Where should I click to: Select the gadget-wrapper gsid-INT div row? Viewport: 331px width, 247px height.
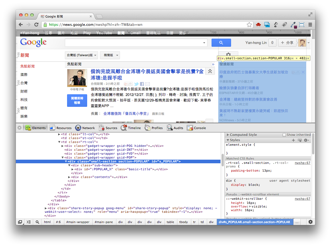(x=106, y=150)
